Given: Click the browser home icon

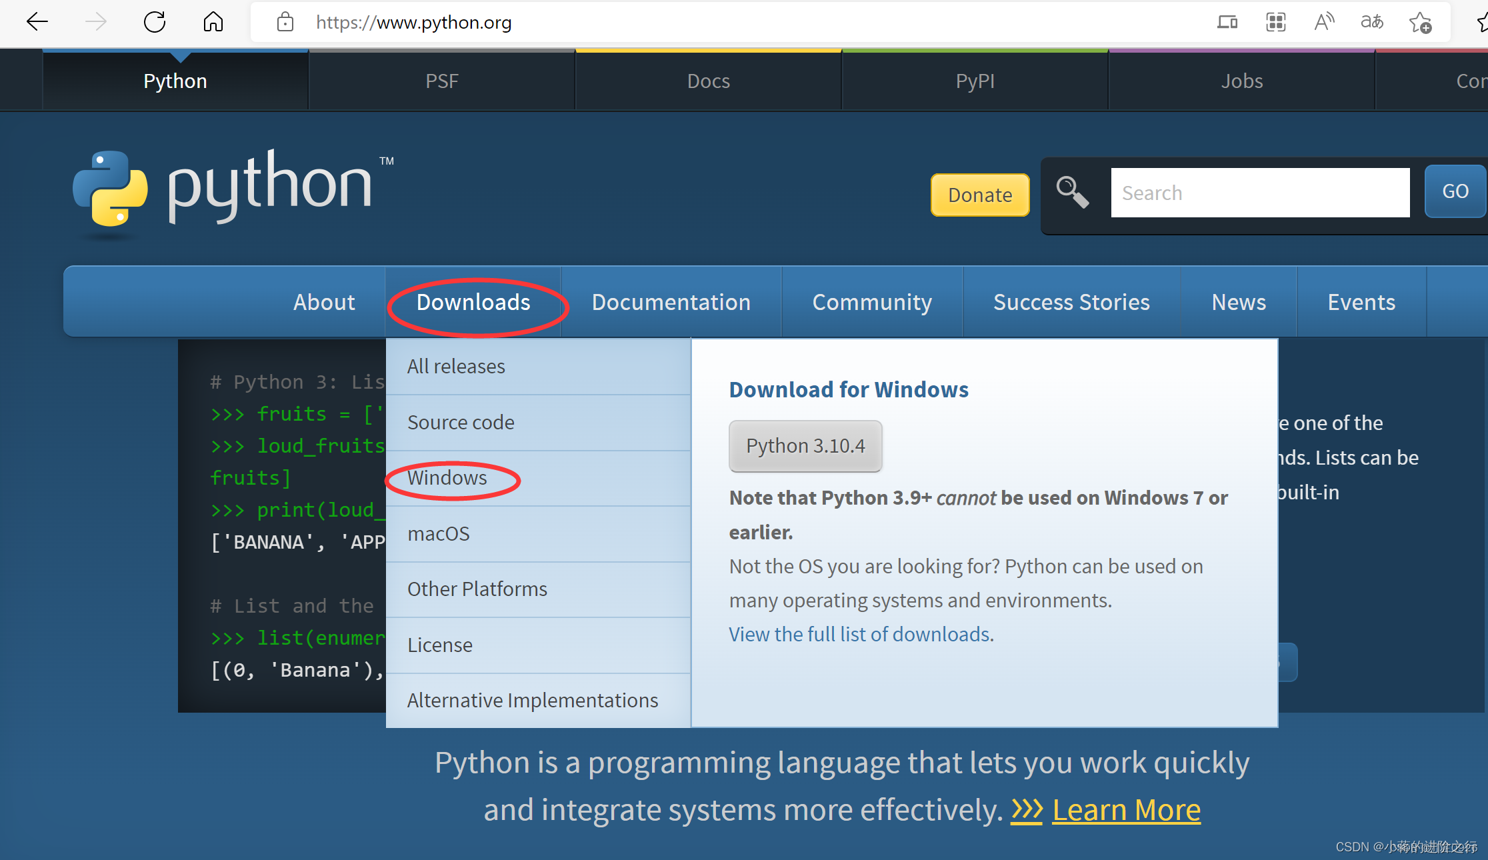Looking at the screenshot, I should [x=213, y=22].
